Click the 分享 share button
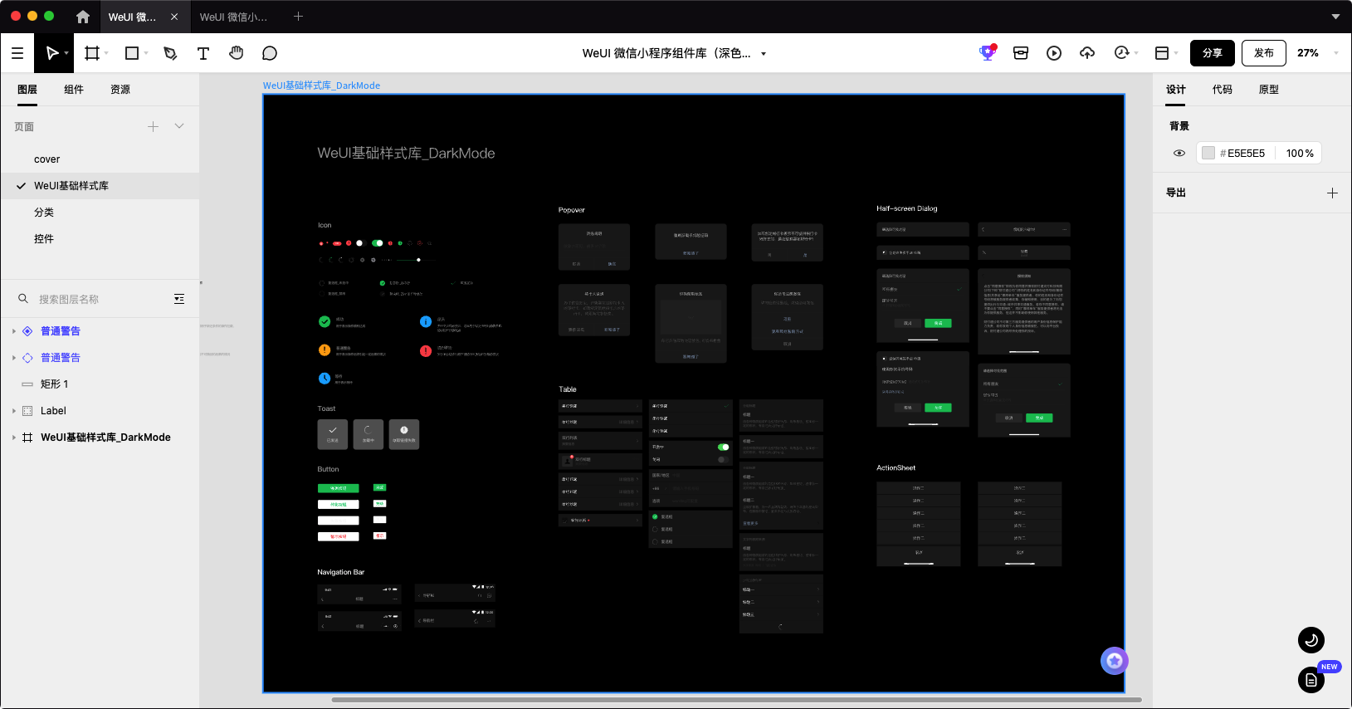 point(1213,53)
